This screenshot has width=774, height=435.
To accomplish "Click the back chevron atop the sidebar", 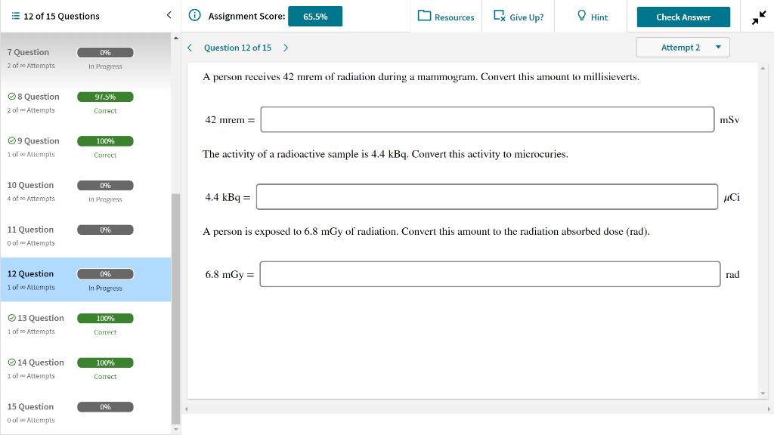I will 168,14.
